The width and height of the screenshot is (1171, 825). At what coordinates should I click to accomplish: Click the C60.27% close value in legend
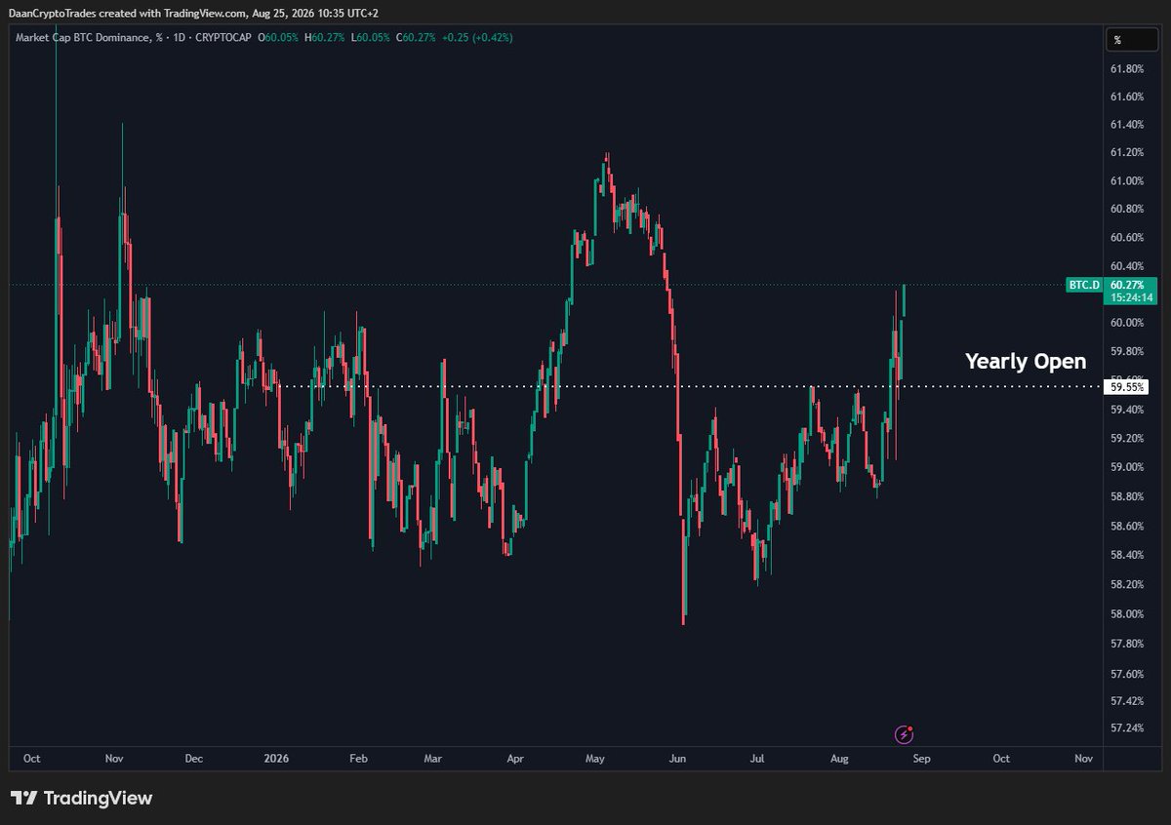pyautogui.click(x=414, y=37)
